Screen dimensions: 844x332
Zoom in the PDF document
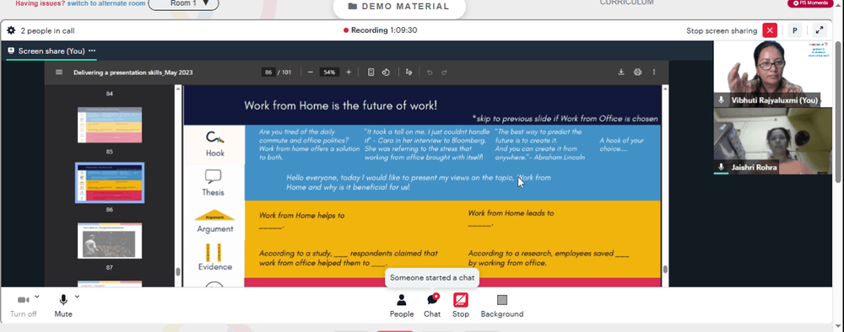(x=349, y=72)
